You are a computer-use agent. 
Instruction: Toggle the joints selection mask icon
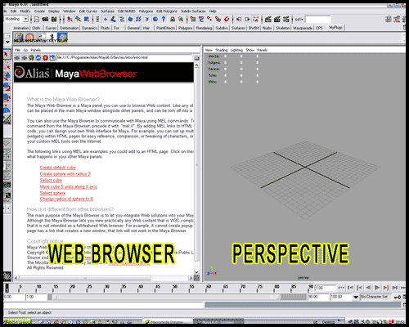(x=114, y=19)
